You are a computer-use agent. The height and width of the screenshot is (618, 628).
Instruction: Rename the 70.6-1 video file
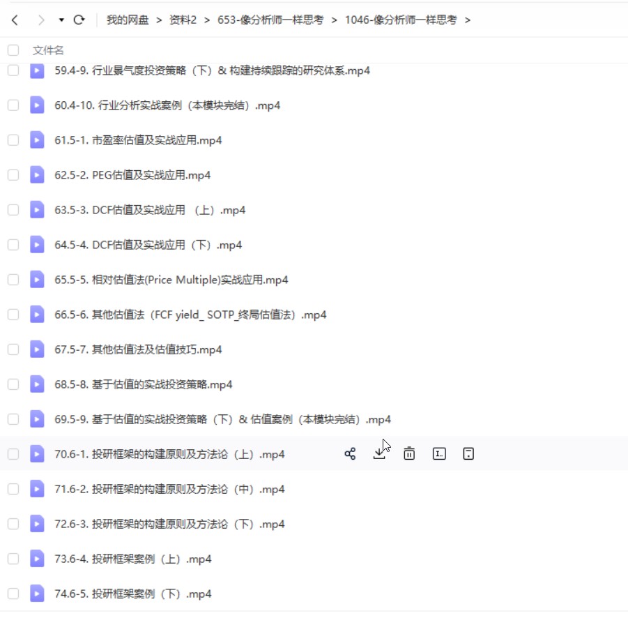(x=439, y=453)
